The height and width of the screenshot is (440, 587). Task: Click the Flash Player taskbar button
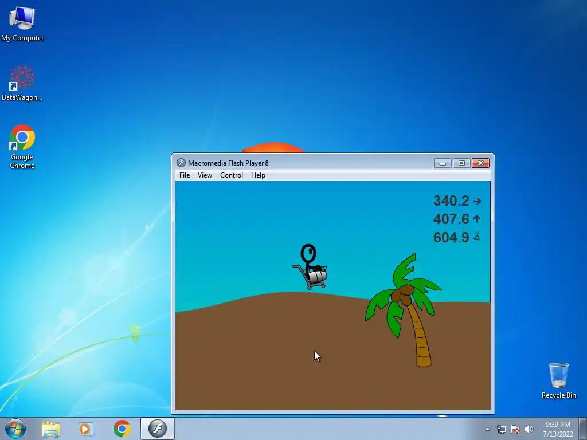click(157, 429)
